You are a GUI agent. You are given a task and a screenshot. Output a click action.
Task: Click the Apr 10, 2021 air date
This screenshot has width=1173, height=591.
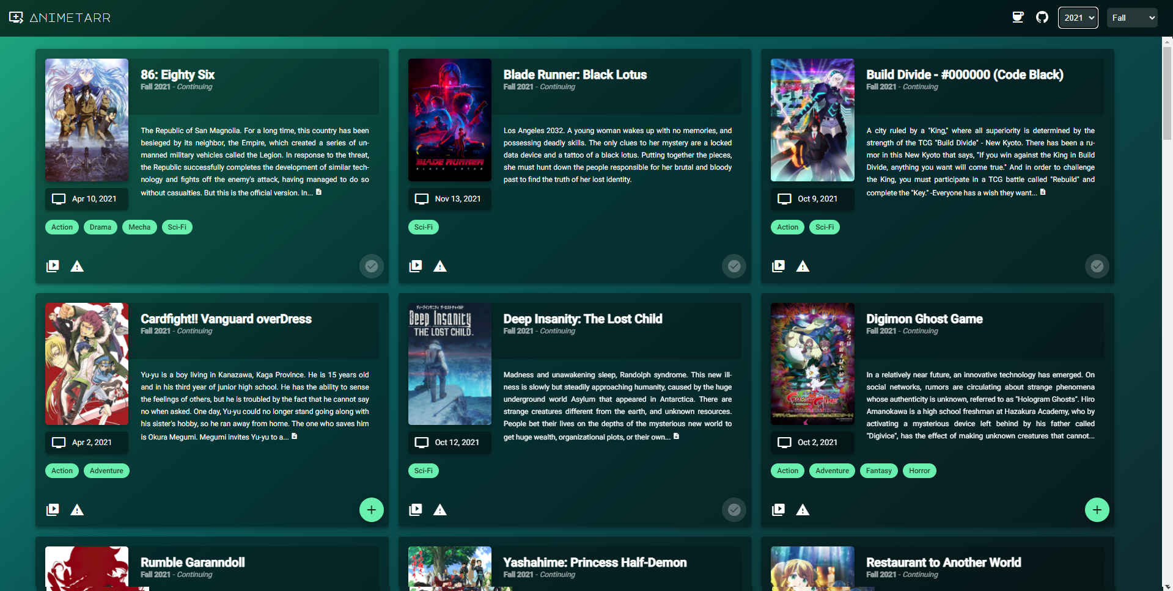pos(94,199)
